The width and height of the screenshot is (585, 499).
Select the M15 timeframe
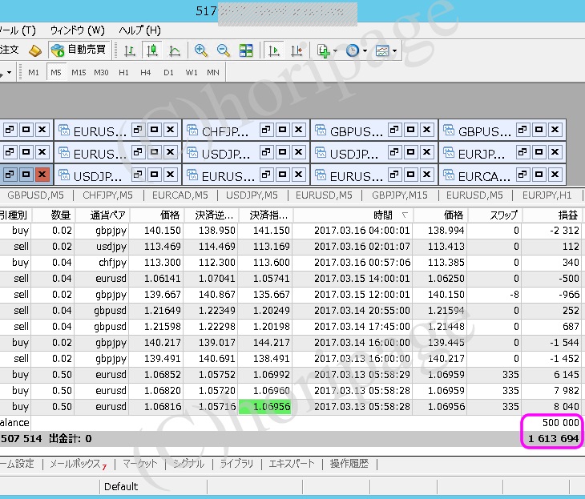tap(79, 72)
